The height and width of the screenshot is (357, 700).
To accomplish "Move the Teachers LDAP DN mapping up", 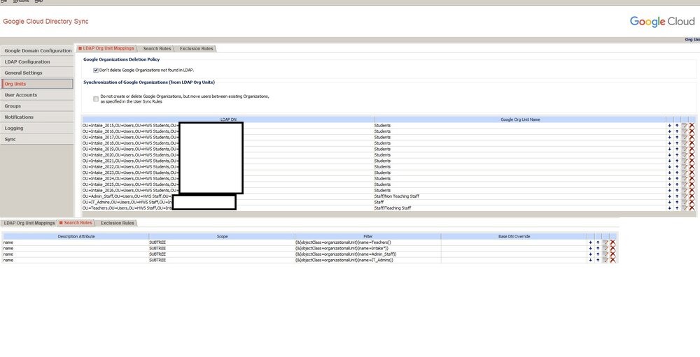I will pos(677,208).
